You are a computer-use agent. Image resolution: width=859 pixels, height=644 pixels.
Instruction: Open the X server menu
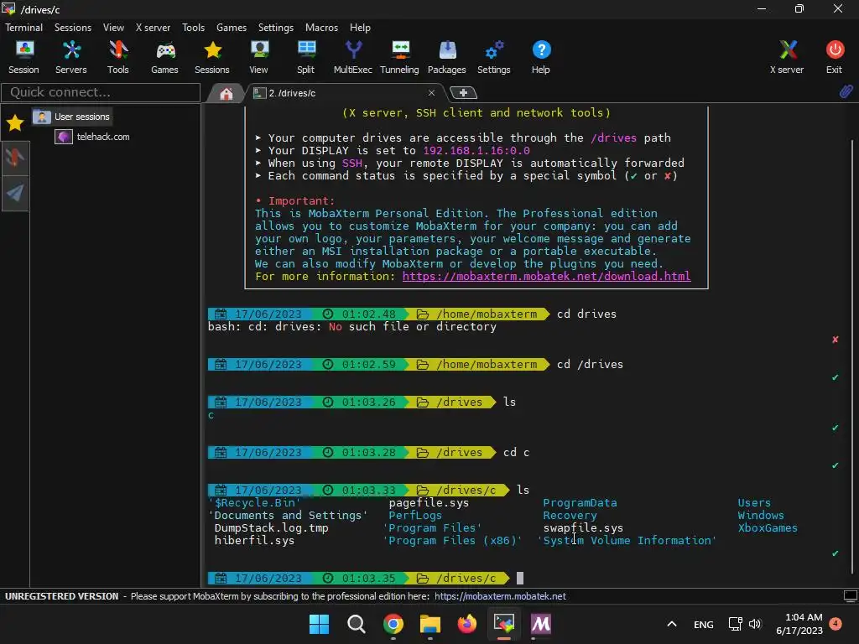(x=153, y=28)
